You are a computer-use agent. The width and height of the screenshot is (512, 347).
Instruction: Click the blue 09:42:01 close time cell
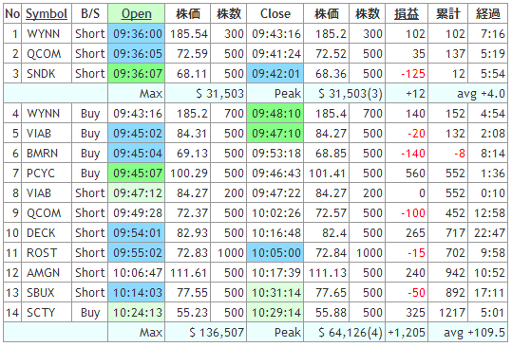click(275, 74)
